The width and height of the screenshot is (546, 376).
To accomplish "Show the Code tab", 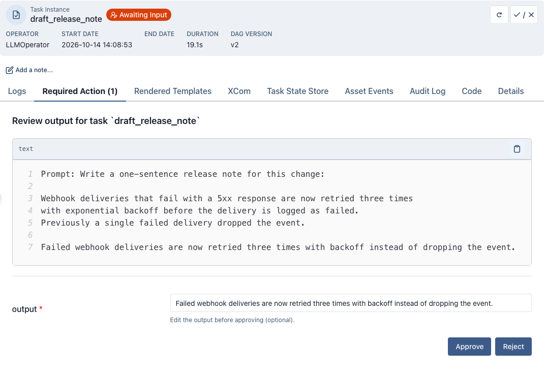I will pyautogui.click(x=472, y=91).
